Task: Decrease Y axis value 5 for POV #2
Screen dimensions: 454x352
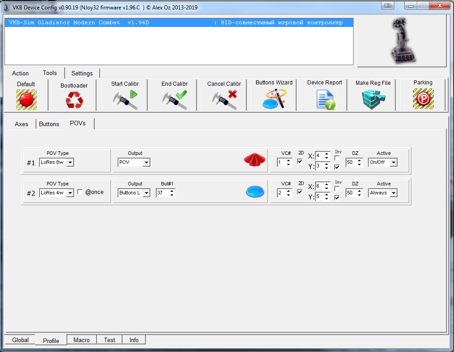Action: (327, 199)
